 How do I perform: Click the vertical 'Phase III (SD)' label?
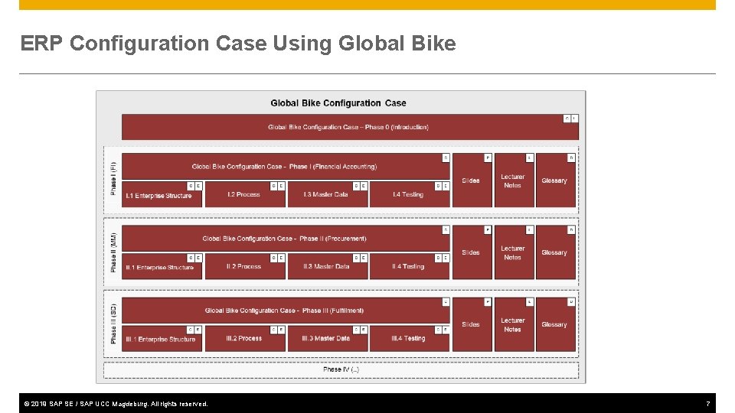[113, 324]
